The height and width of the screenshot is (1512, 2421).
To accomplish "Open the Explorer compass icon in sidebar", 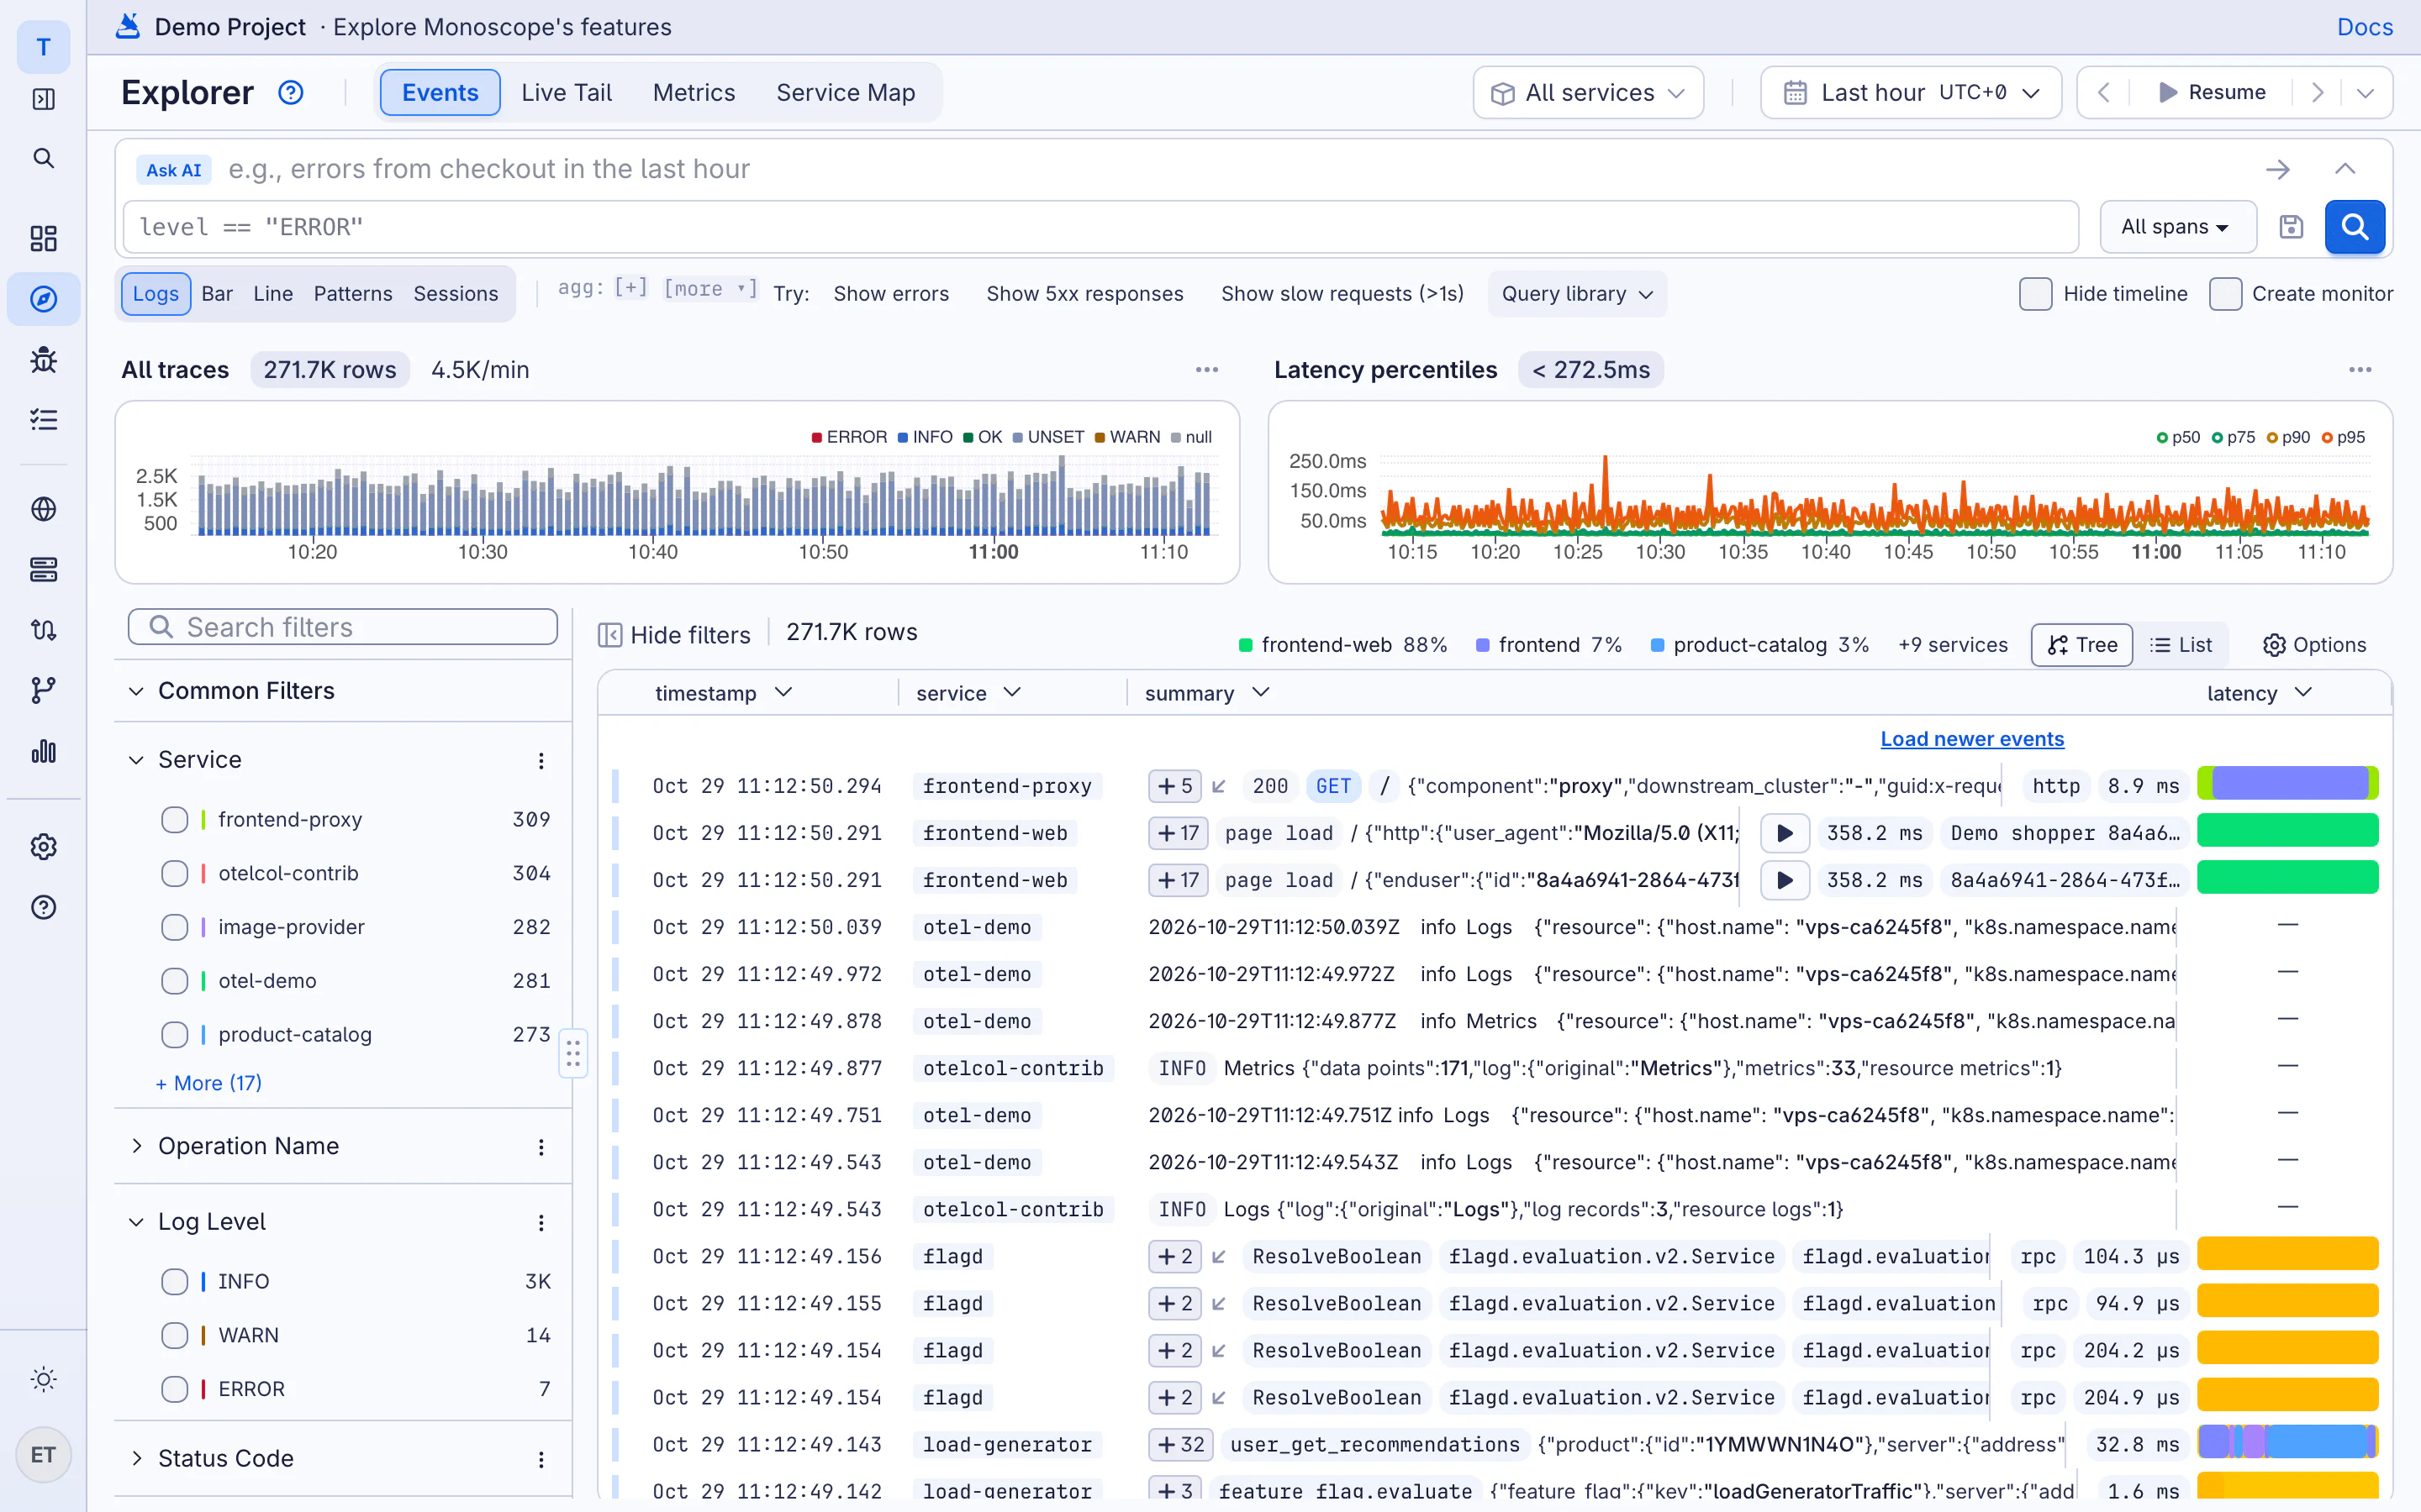I will pyautogui.click(x=43, y=299).
